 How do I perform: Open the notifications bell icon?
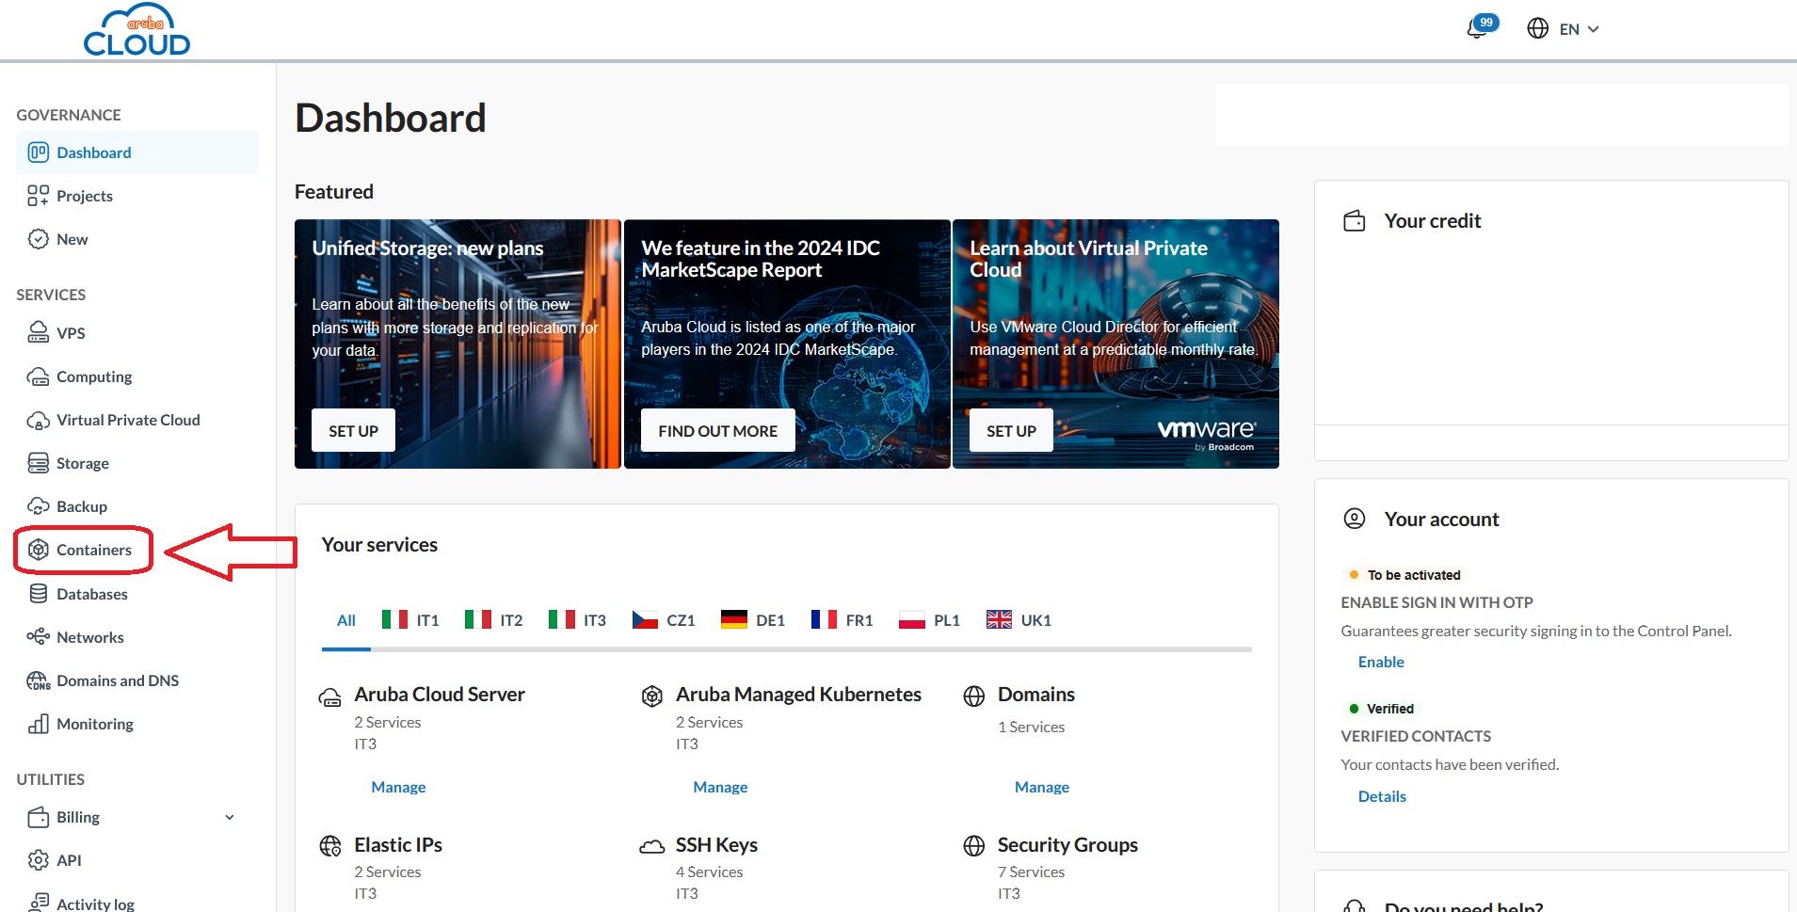click(x=1479, y=28)
